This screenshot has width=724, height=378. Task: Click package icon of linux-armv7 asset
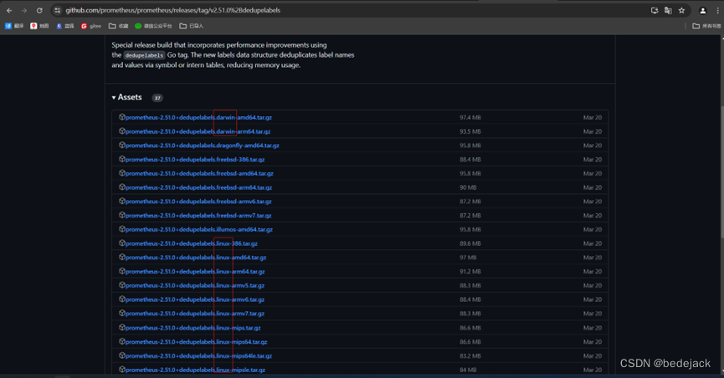122,313
